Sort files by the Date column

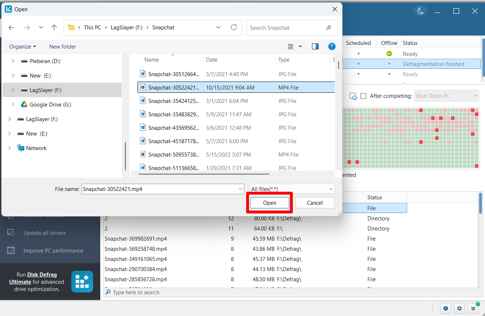tap(212, 60)
